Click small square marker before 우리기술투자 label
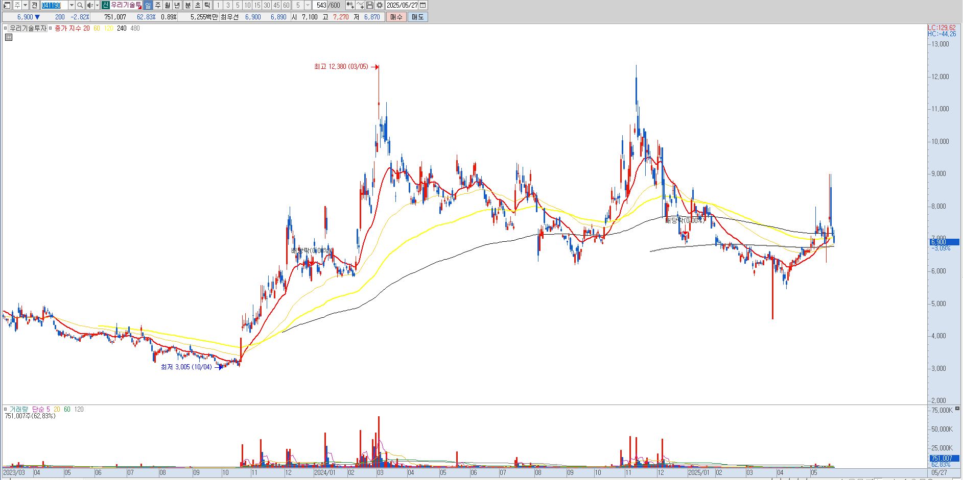 pyautogui.click(x=6, y=29)
